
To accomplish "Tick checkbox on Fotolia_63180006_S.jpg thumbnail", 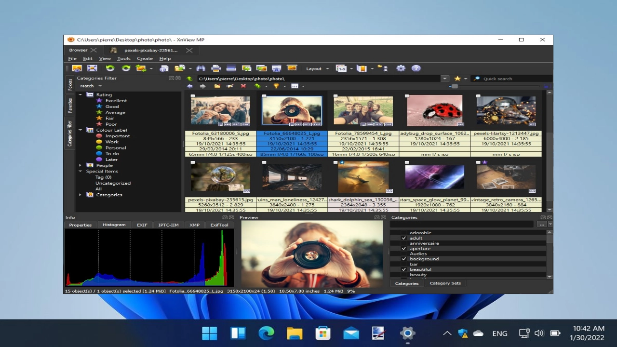I will pyautogui.click(x=193, y=96).
